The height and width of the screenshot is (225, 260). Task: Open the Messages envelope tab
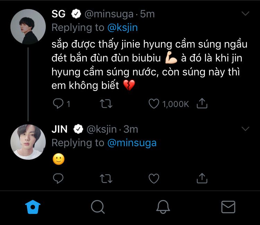click(x=228, y=207)
